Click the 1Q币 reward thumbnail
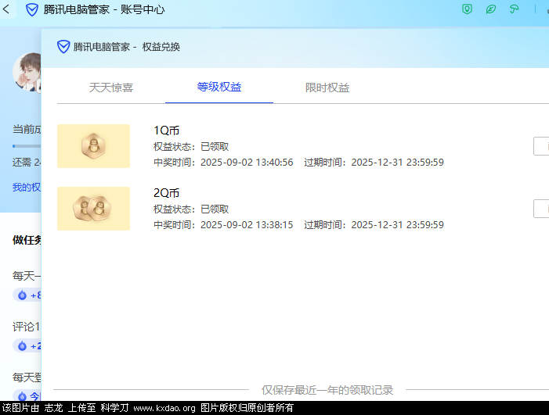This screenshot has height=415, width=549. (93, 146)
